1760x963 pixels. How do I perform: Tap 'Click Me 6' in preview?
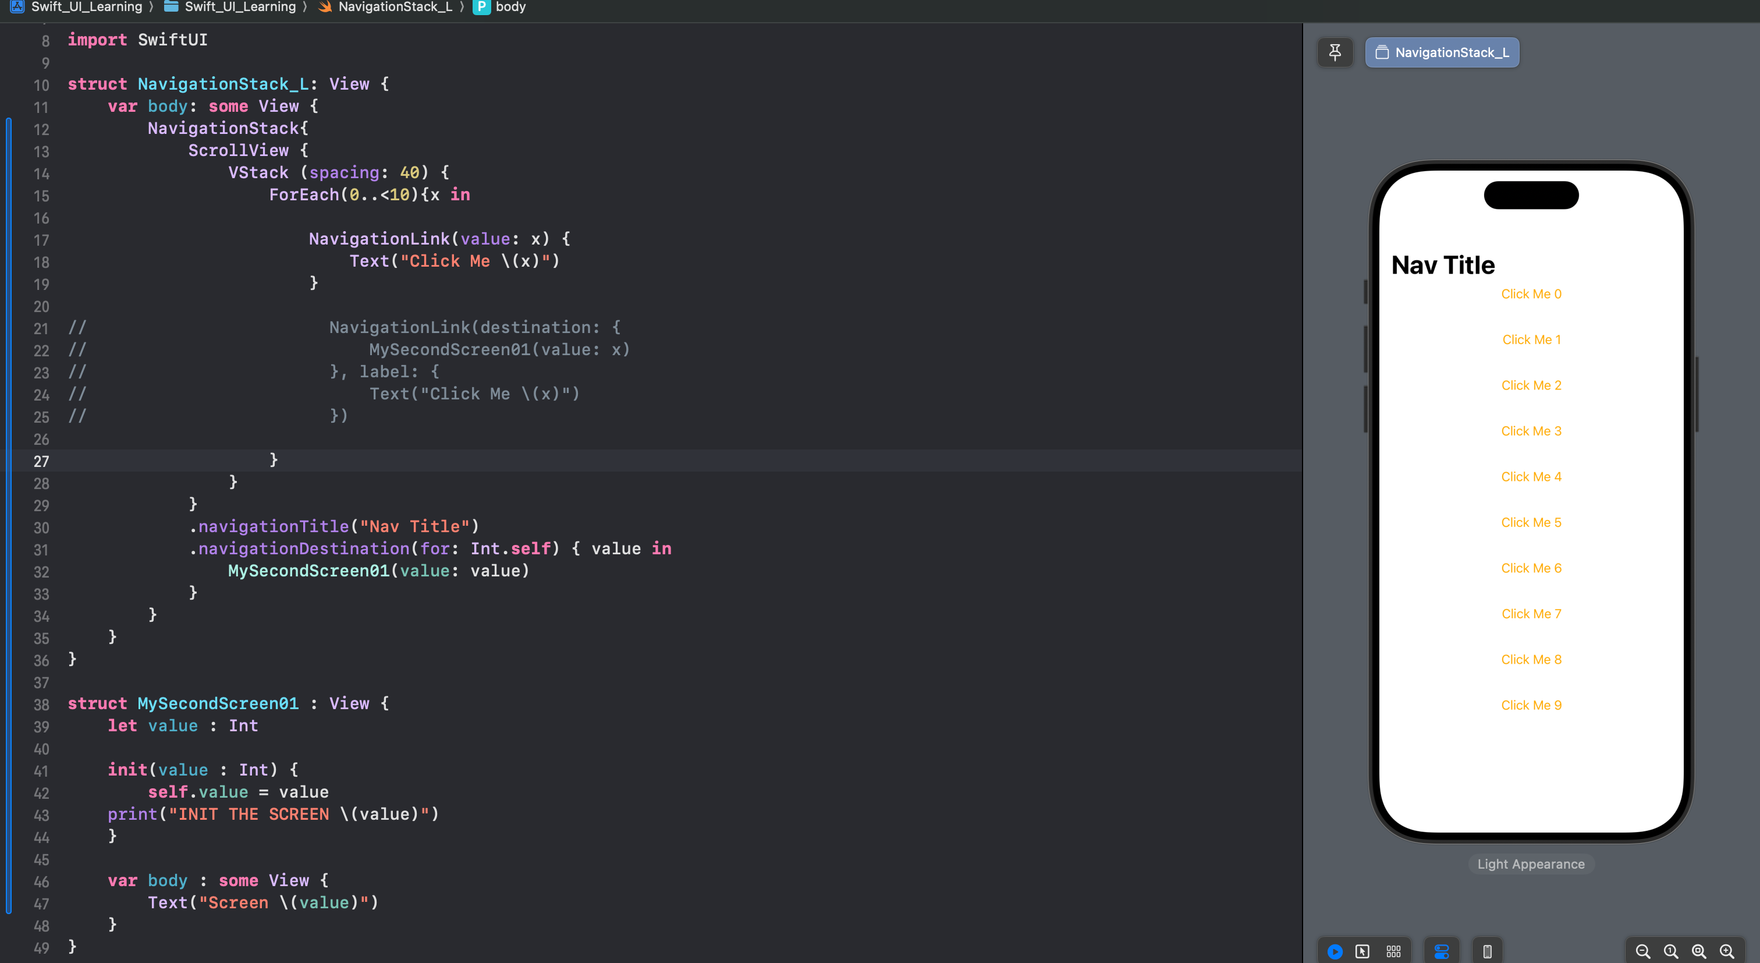pos(1531,569)
